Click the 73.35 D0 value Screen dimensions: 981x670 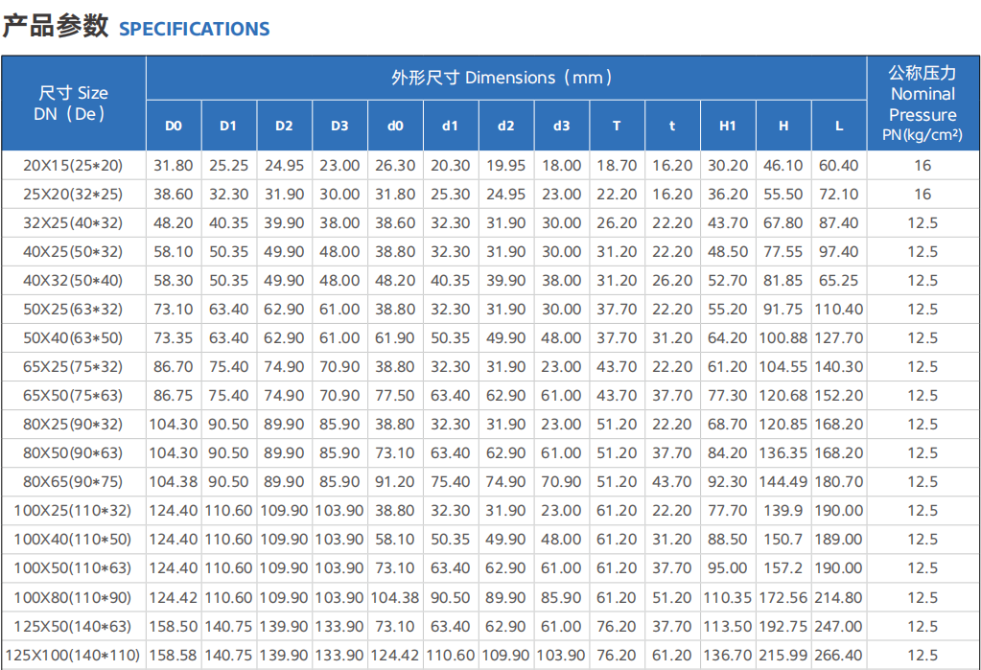point(174,338)
